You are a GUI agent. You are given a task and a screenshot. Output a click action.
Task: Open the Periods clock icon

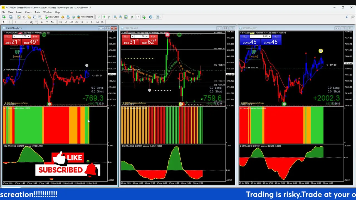[x=150, y=17]
